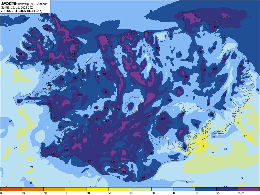Select the purple above-99.9 legend swatch
This screenshot has height=195, width=260.
pos(249,189)
